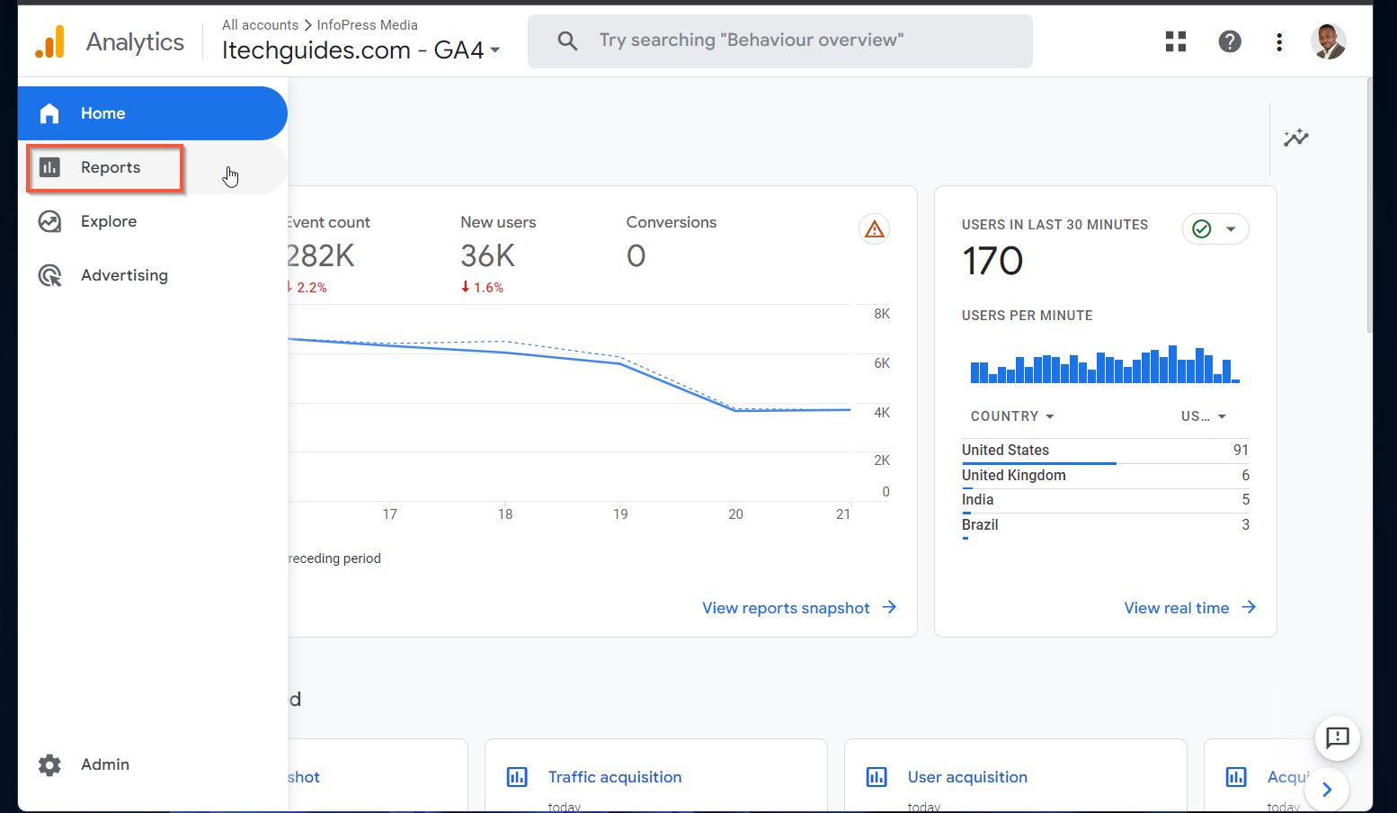Click the search magnifier icon
Screen dimensions: 1397x813
point(567,40)
